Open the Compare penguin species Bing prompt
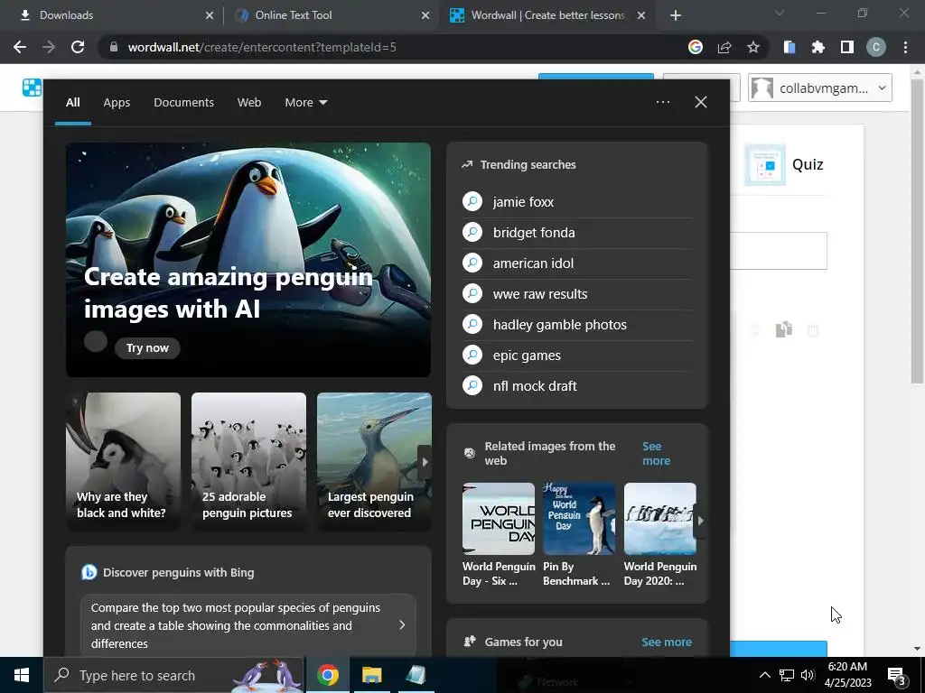This screenshot has height=693, width=925. click(248, 625)
